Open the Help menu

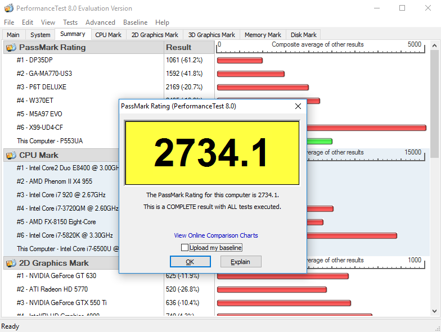[x=162, y=22]
